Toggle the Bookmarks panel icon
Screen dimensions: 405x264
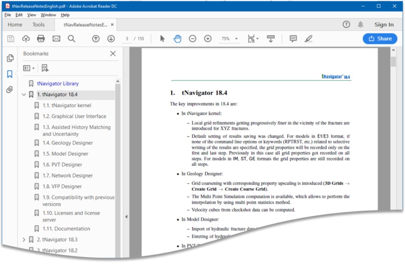click(10, 74)
